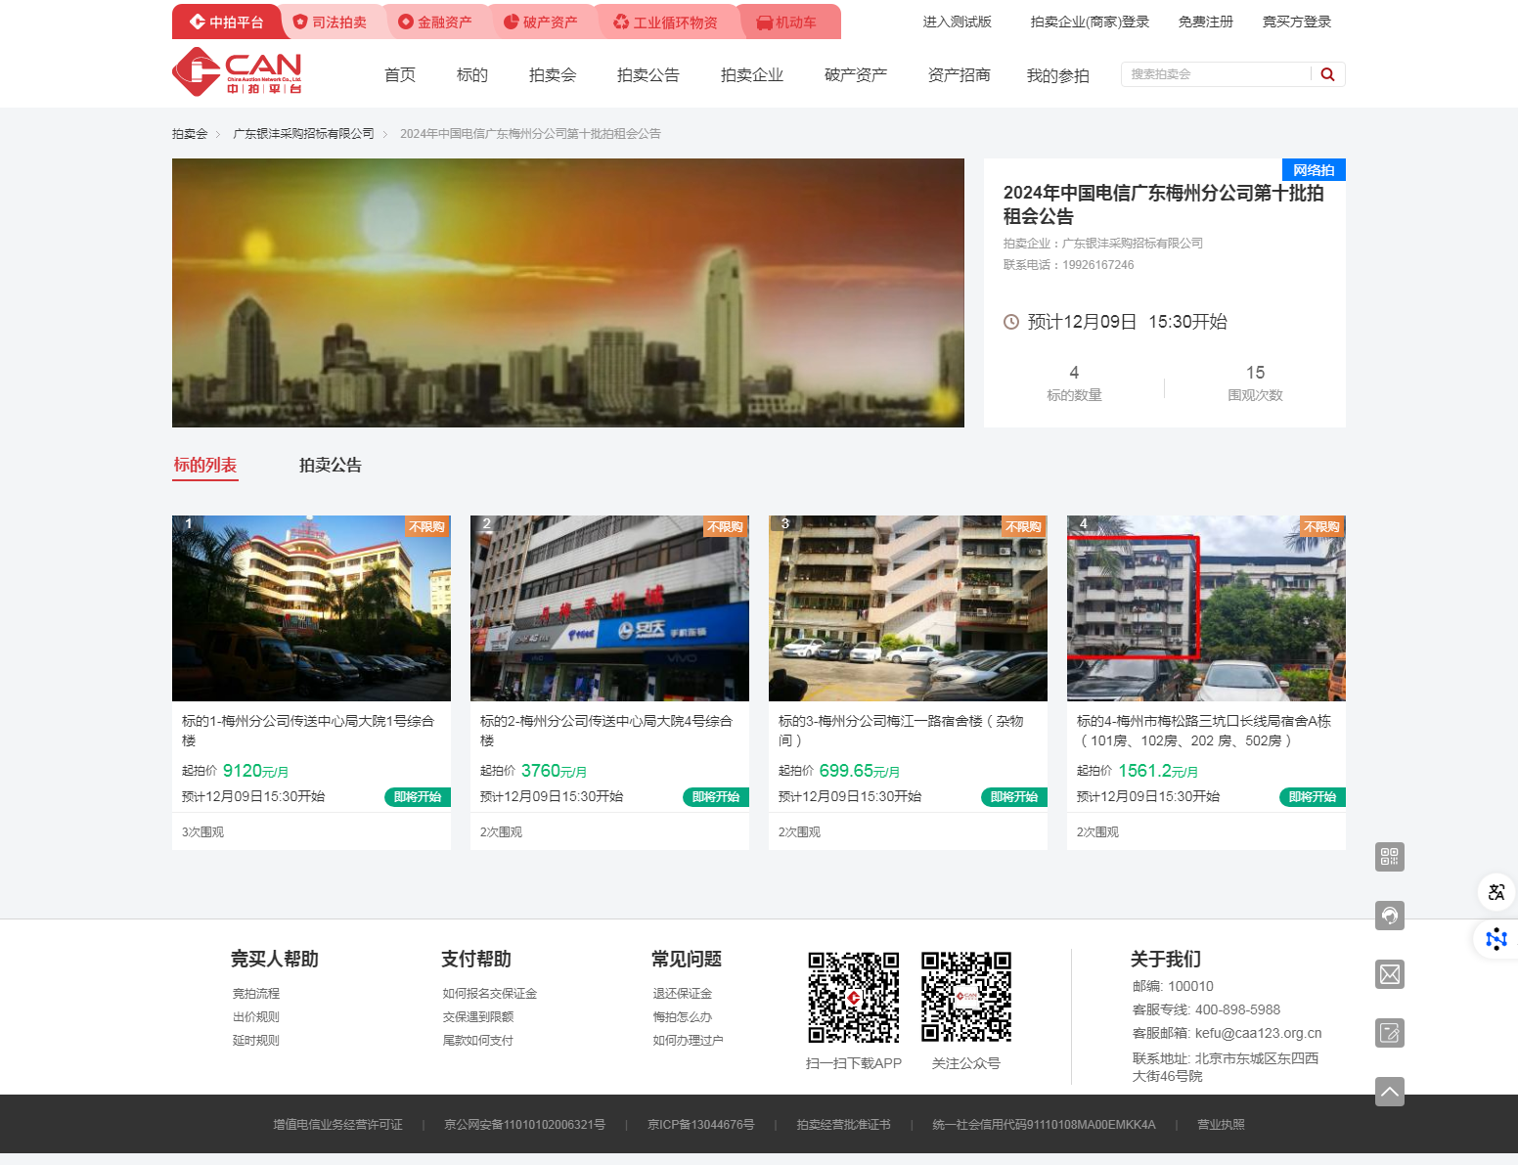Click 即将开始 badge on 标的3 card
Image resolution: width=1518 pixels, height=1165 pixels.
pyautogui.click(x=1014, y=797)
